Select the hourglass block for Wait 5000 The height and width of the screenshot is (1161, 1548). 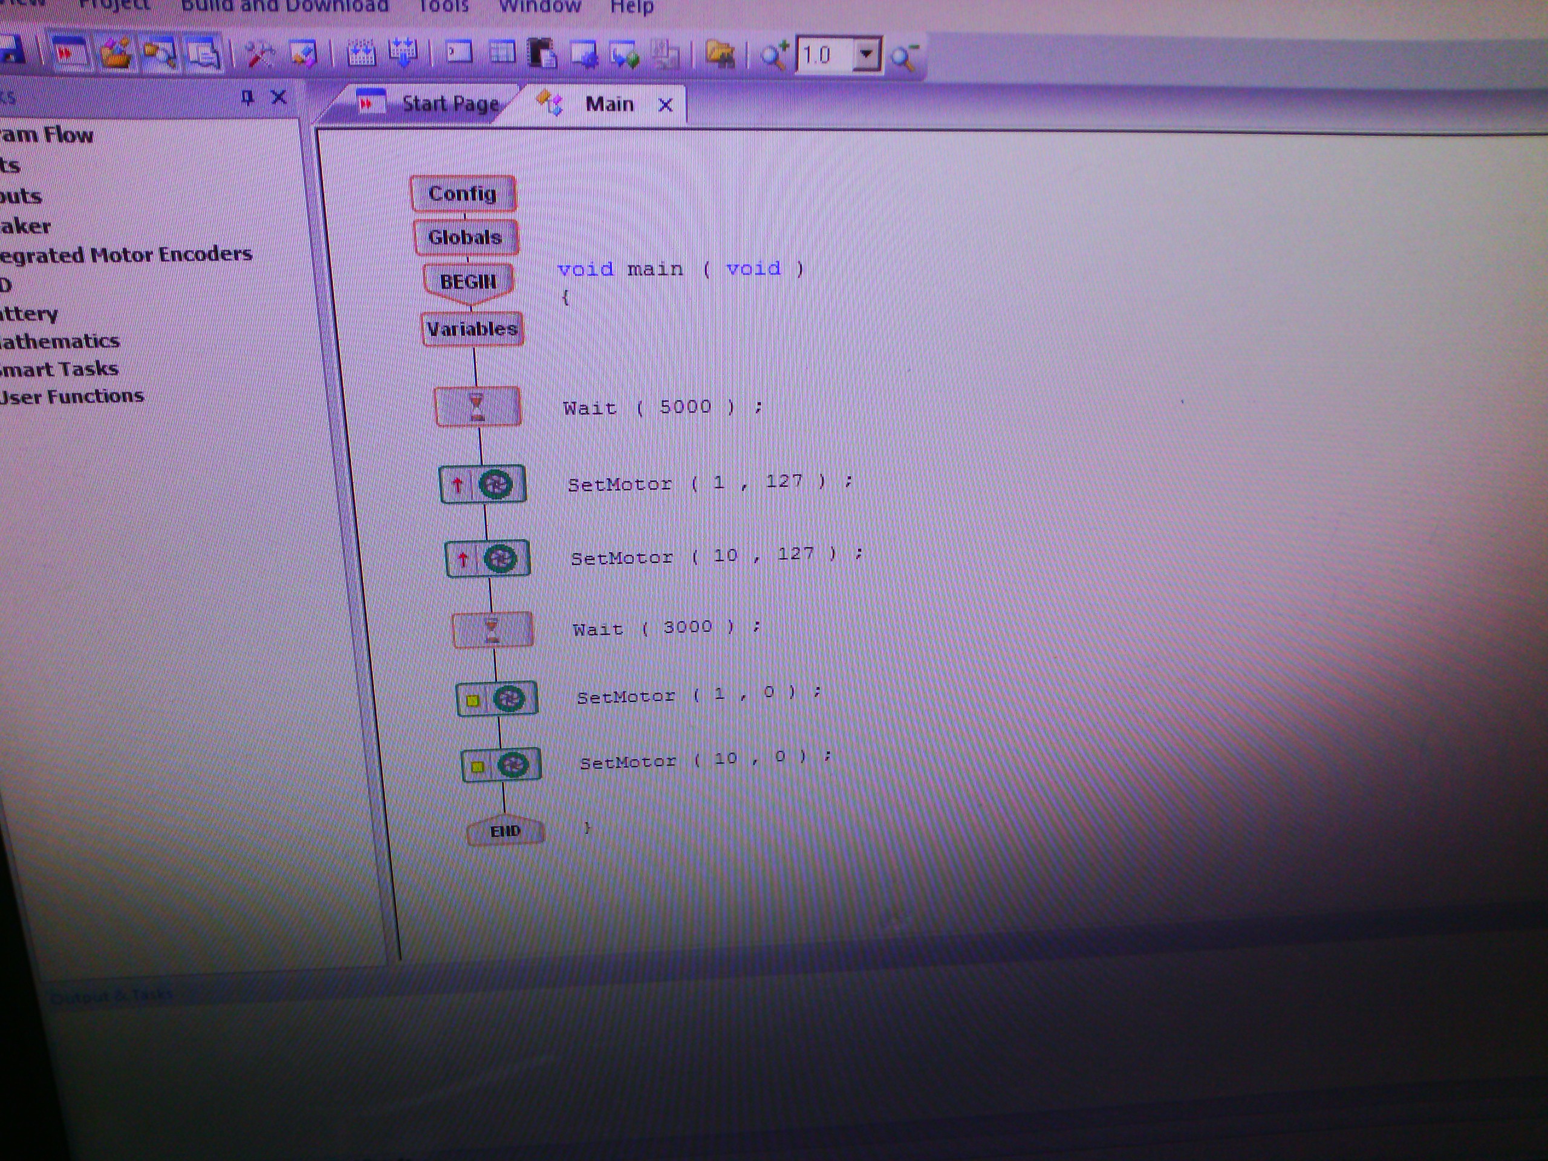click(x=478, y=406)
